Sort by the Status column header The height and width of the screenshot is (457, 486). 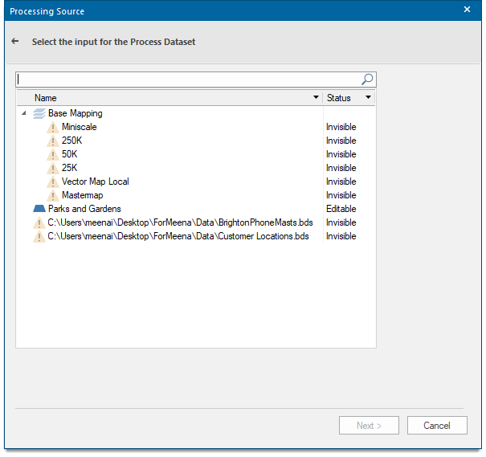click(x=338, y=98)
